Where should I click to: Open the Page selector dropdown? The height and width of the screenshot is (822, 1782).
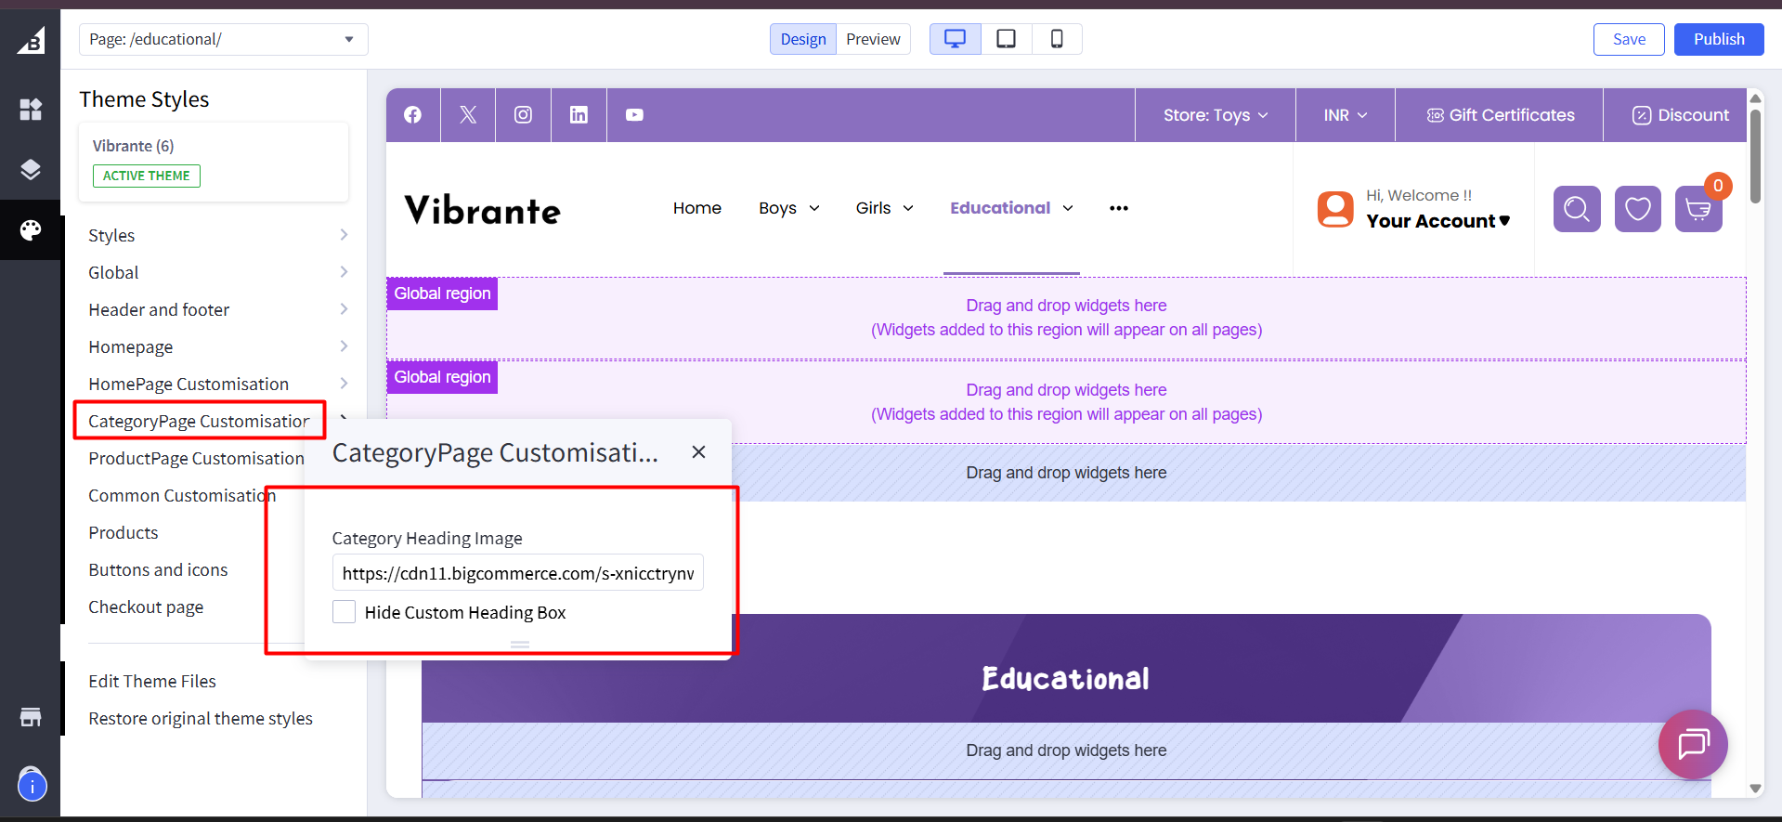click(x=224, y=39)
